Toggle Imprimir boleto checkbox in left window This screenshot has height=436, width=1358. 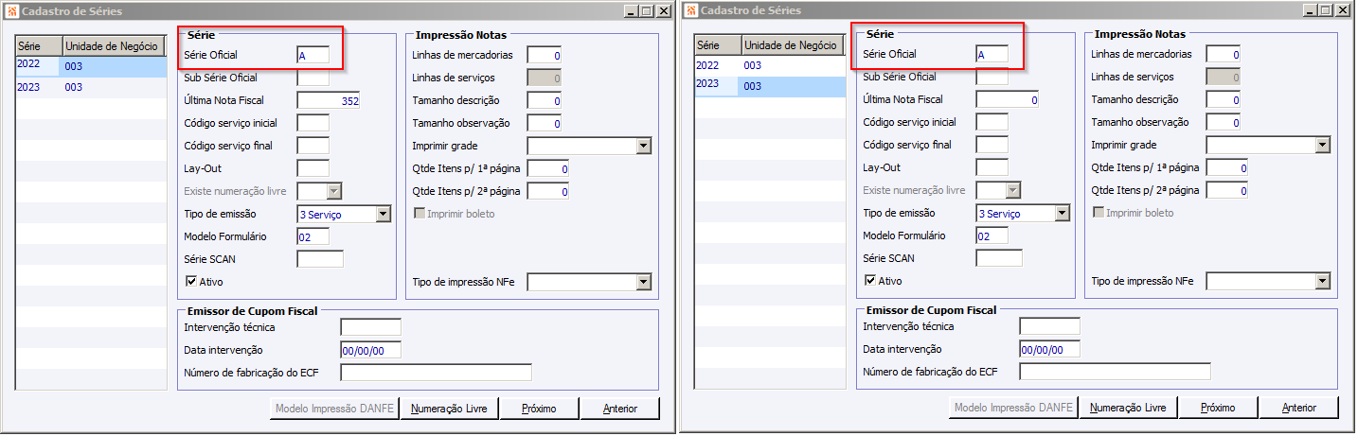pyautogui.click(x=420, y=214)
